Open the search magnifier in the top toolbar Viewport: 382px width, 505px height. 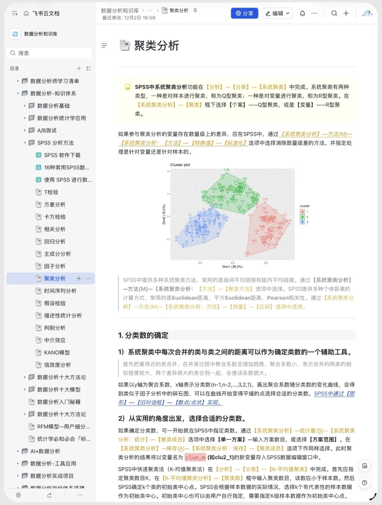click(x=334, y=13)
